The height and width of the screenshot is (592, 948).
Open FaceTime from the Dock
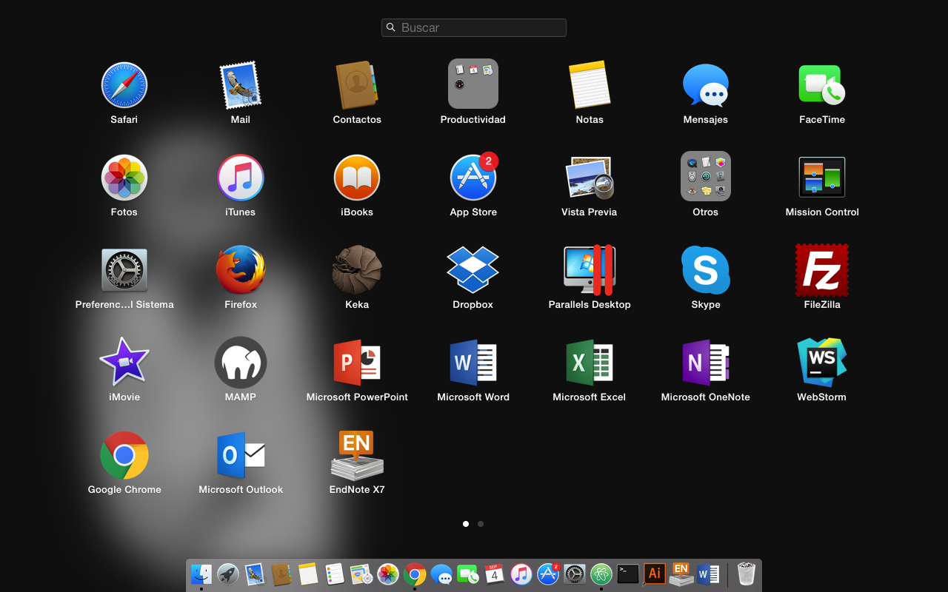[x=468, y=574]
